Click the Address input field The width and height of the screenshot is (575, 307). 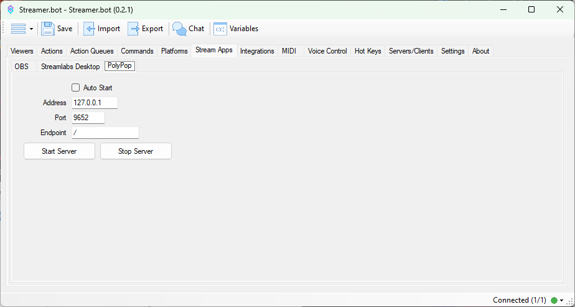point(95,103)
